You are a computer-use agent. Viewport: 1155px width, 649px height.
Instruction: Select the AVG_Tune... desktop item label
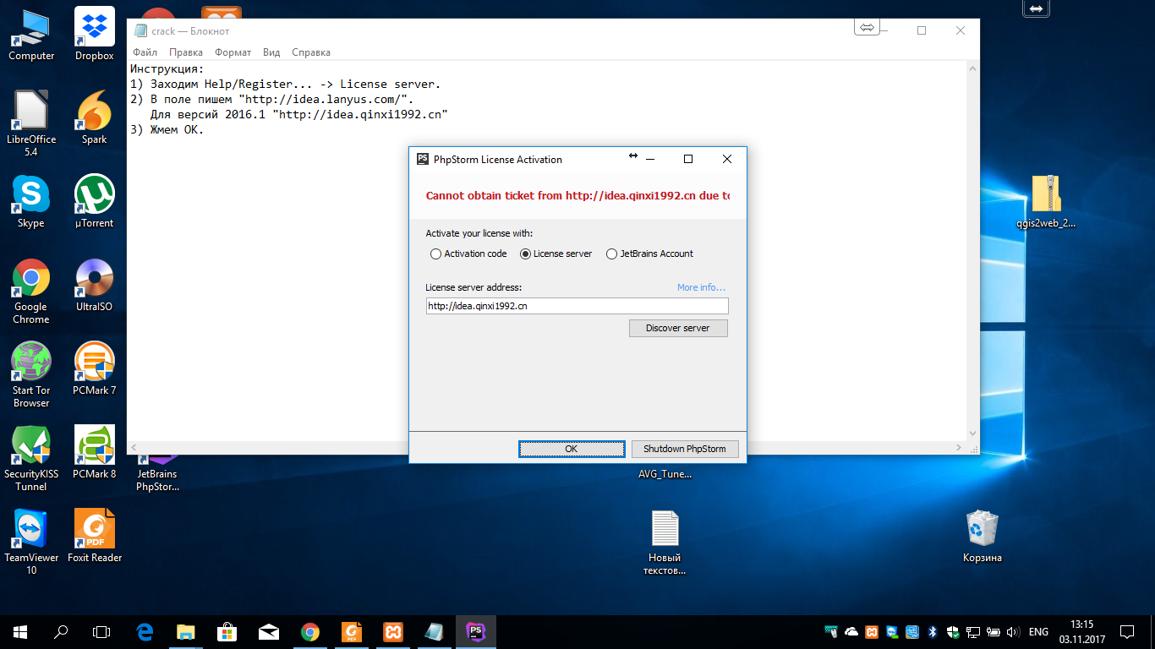[665, 474]
